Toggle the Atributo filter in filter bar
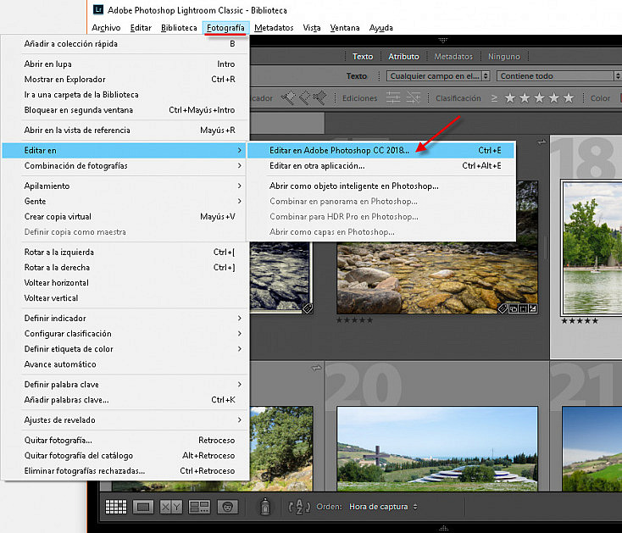Image resolution: width=622 pixels, height=533 pixels. (x=403, y=56)
